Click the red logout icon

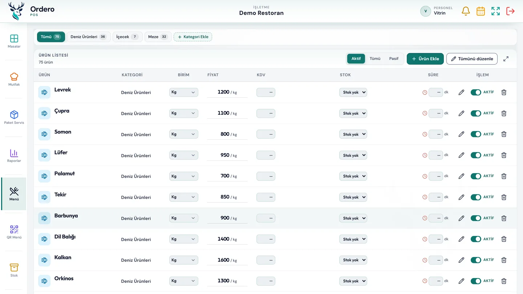pyautogui.click(x=510, y=11)
